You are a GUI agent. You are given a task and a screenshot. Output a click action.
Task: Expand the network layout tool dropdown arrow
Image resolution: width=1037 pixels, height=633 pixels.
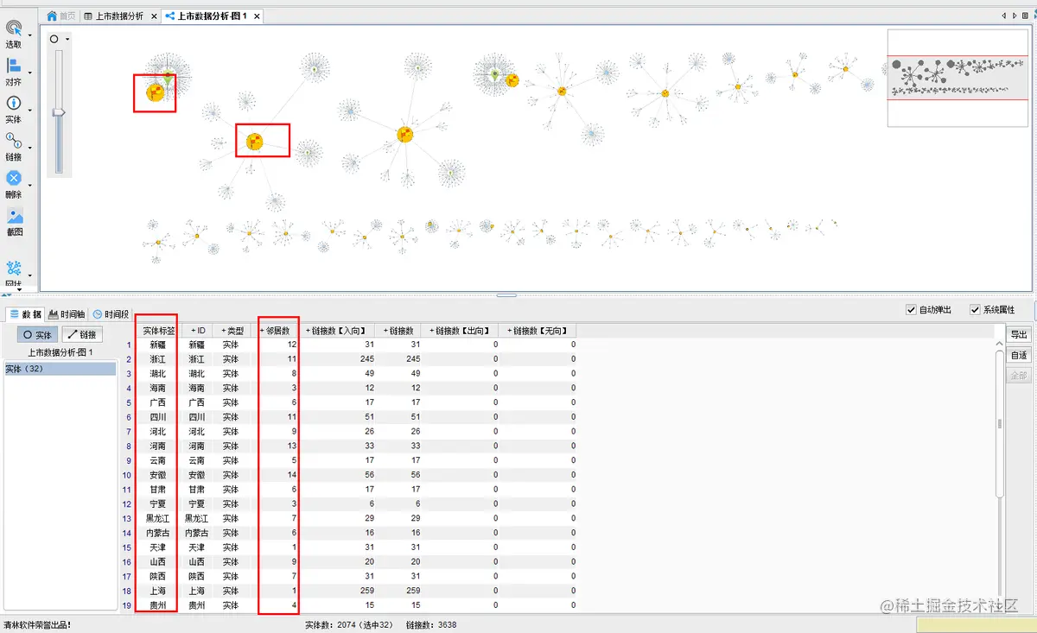pos(29,275)
